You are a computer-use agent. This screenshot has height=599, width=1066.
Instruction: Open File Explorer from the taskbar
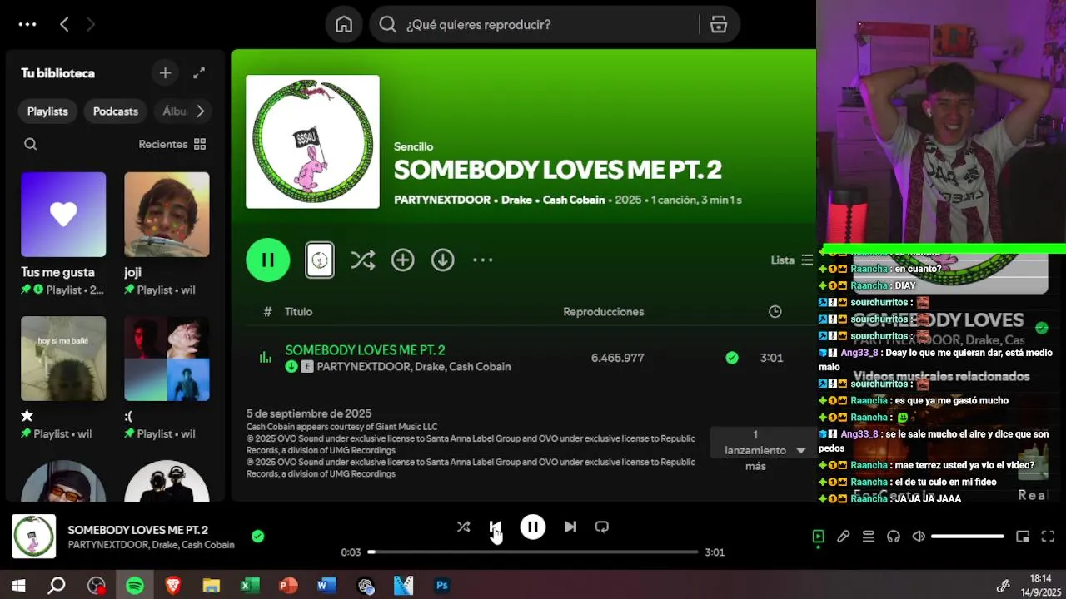212,586
